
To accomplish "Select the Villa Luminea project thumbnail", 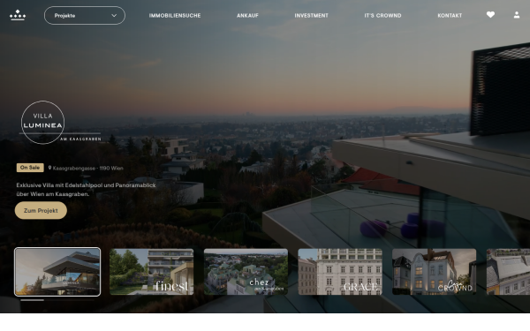I will (x=57, y=272).
